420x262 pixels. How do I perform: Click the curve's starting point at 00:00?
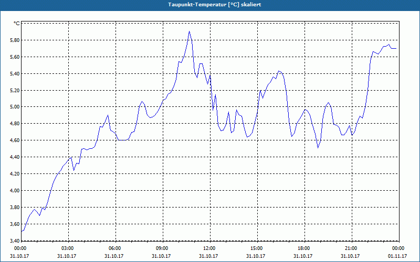(x=22, y=231)
